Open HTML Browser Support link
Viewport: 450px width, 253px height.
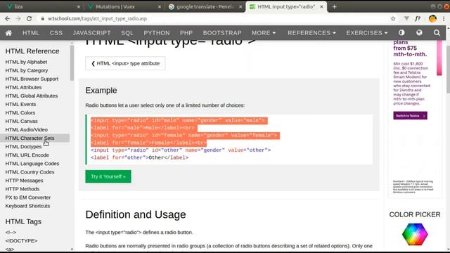32,79
